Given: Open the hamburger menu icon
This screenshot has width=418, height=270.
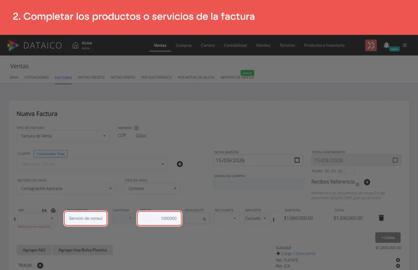Looking at the screenshot, I should tap(405, 45).
